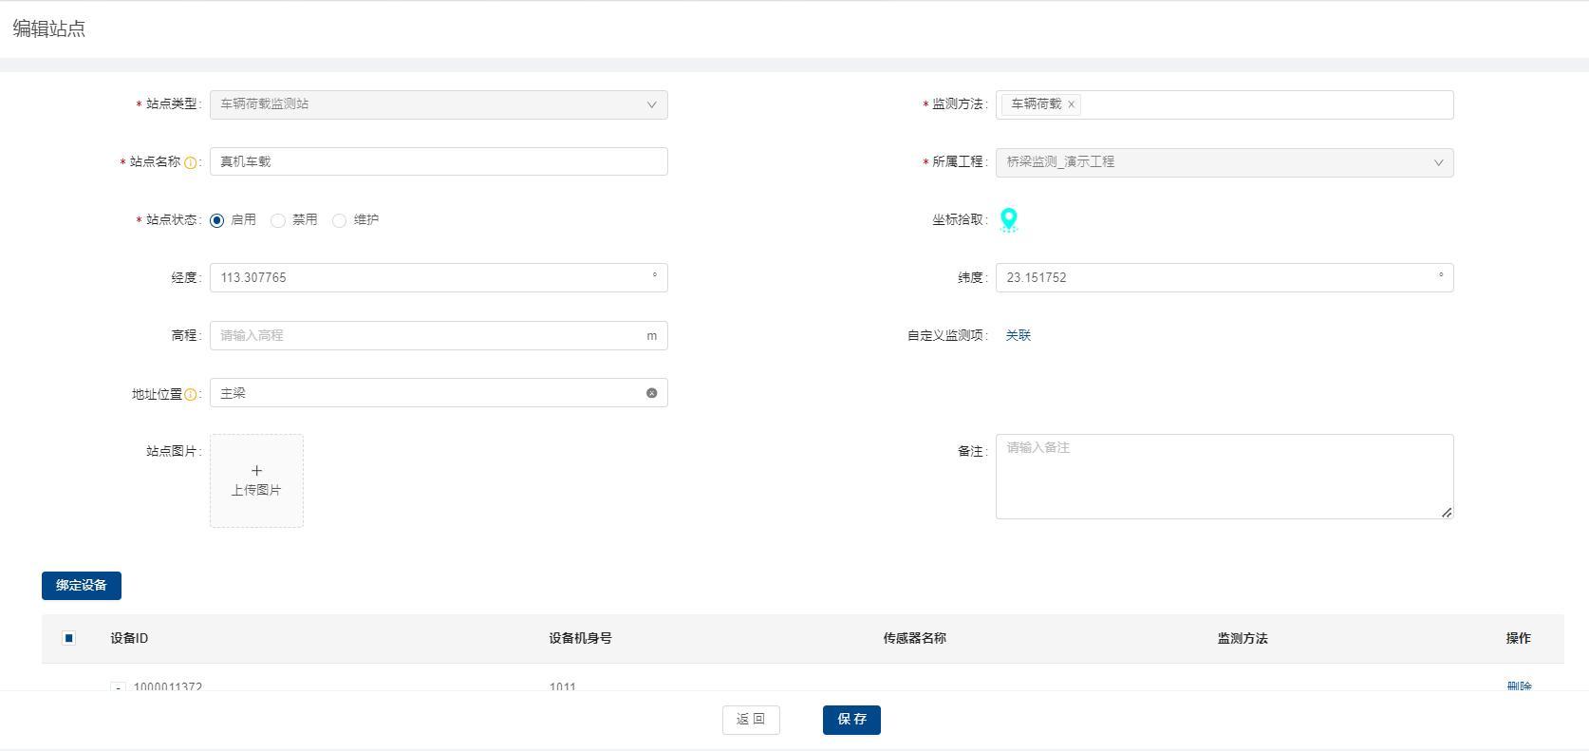The height and width of the screenshot is (751, 1589).
Task: Open the 监测方法 multi-select box
Action: [x=1262, y=104]
